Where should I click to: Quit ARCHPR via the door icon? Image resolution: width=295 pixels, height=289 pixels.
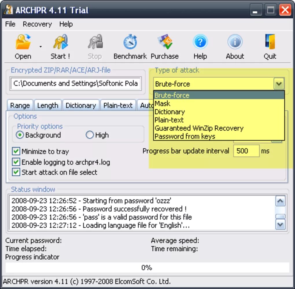[x=270, y=47]
